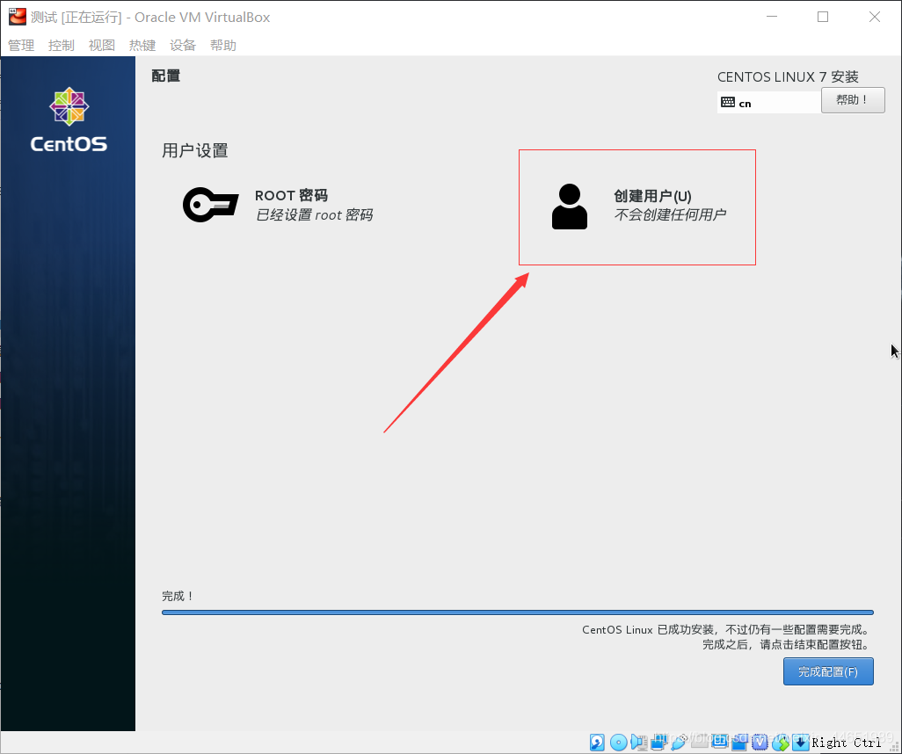
Task: Open the 视图 menu
Action: click(x=102, y=46)
